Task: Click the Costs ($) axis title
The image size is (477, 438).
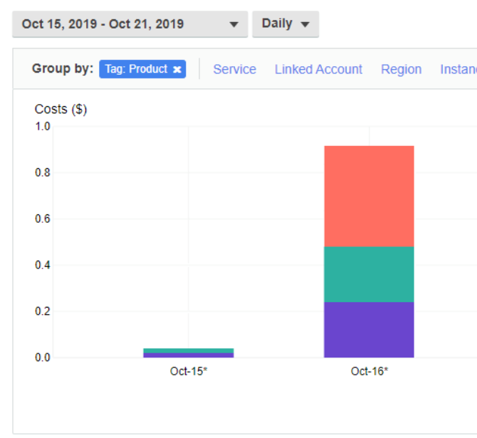Action: tap(61, 109)
